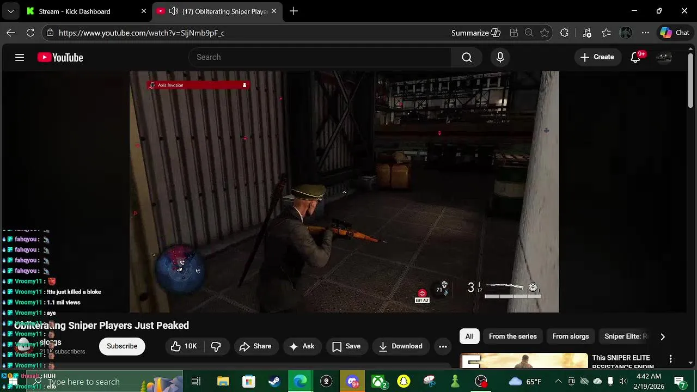697x392 pixels.
Task: Open Task View on the taskbar
Action: [196, 382]
